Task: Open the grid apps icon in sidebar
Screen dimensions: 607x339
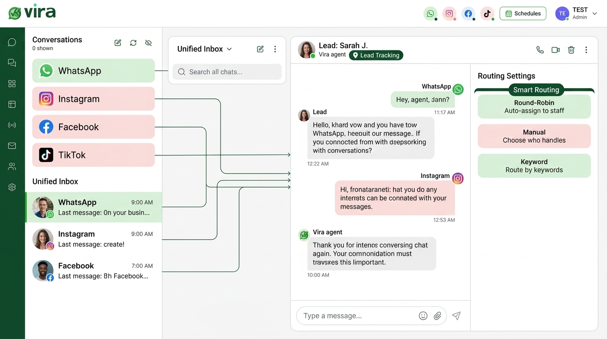Action: (12, 83)
